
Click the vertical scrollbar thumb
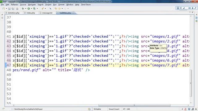[191, 83]
